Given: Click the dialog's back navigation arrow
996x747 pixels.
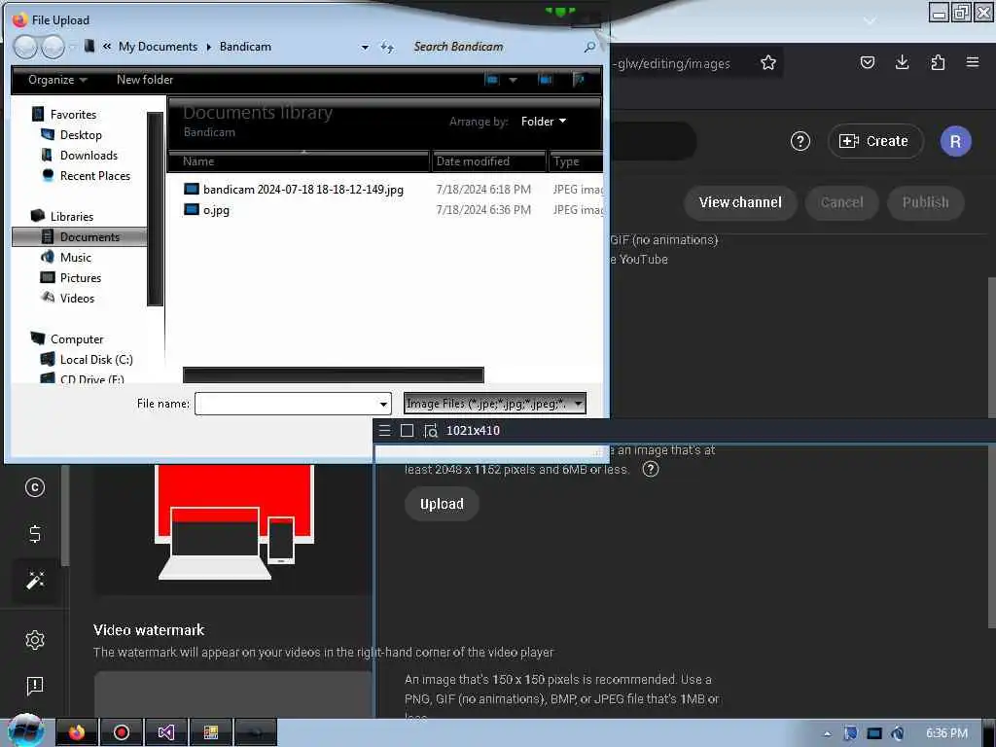Looking at the screenshot, I should [x=25, y=47].
